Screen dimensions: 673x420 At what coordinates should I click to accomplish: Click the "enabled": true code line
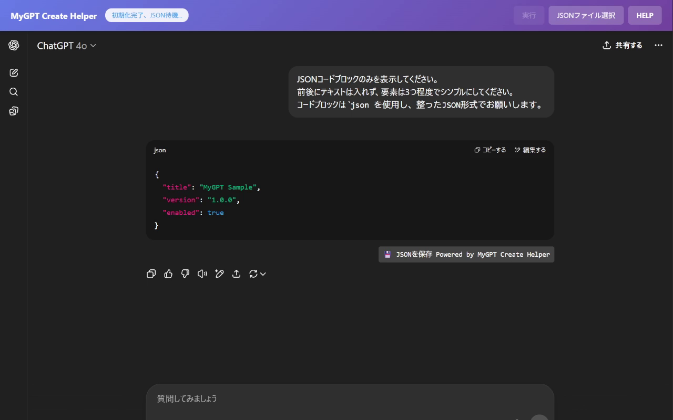[193, 213]
